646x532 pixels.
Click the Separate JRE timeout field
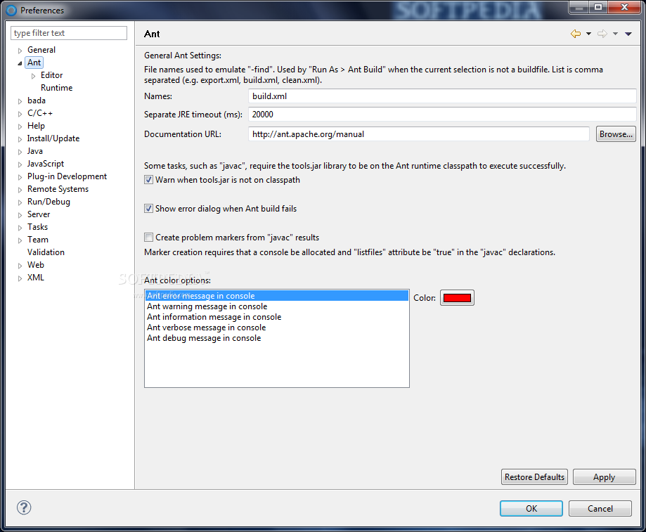point(442,115)
